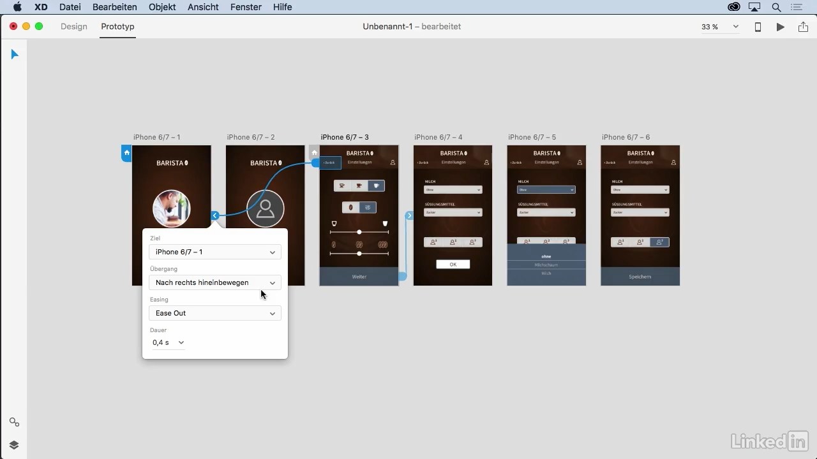Click home icon on iPhone 6/7 – 1

(x=126, y=153)
